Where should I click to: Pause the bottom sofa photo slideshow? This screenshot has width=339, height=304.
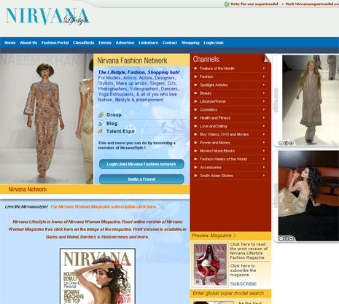[286, 238]
